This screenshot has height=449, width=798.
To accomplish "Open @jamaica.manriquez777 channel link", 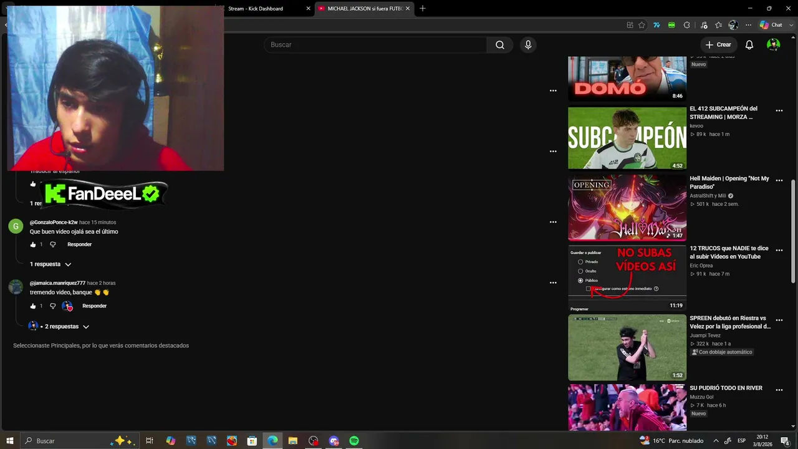I will (x=57, y=283).
